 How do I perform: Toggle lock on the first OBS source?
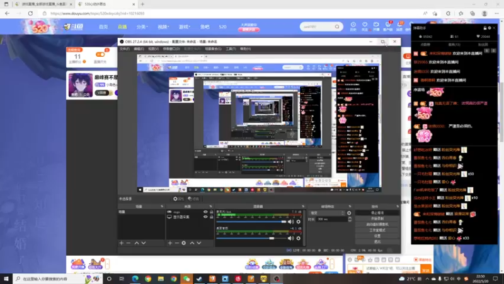pyautogui.click(x=211, y=212)
